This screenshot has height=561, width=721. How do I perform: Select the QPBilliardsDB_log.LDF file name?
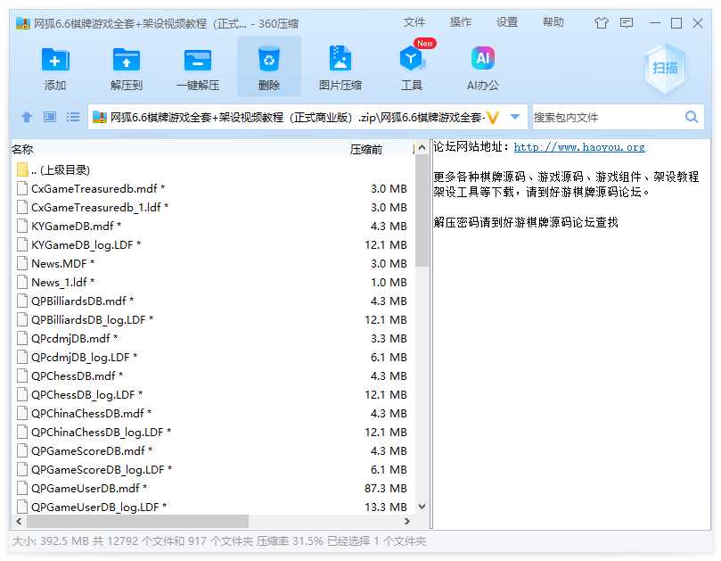click(x=92, y=319)
